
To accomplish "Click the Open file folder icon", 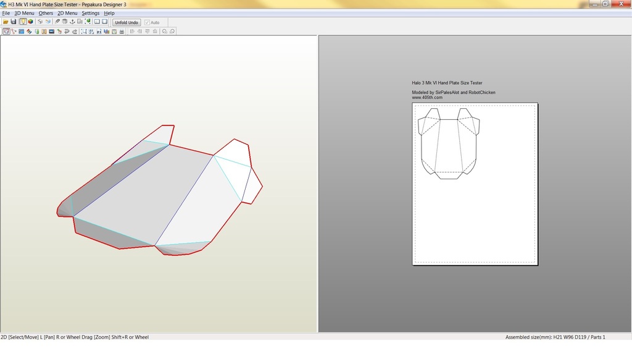I will pyautogui.click(x=6, y=22).
